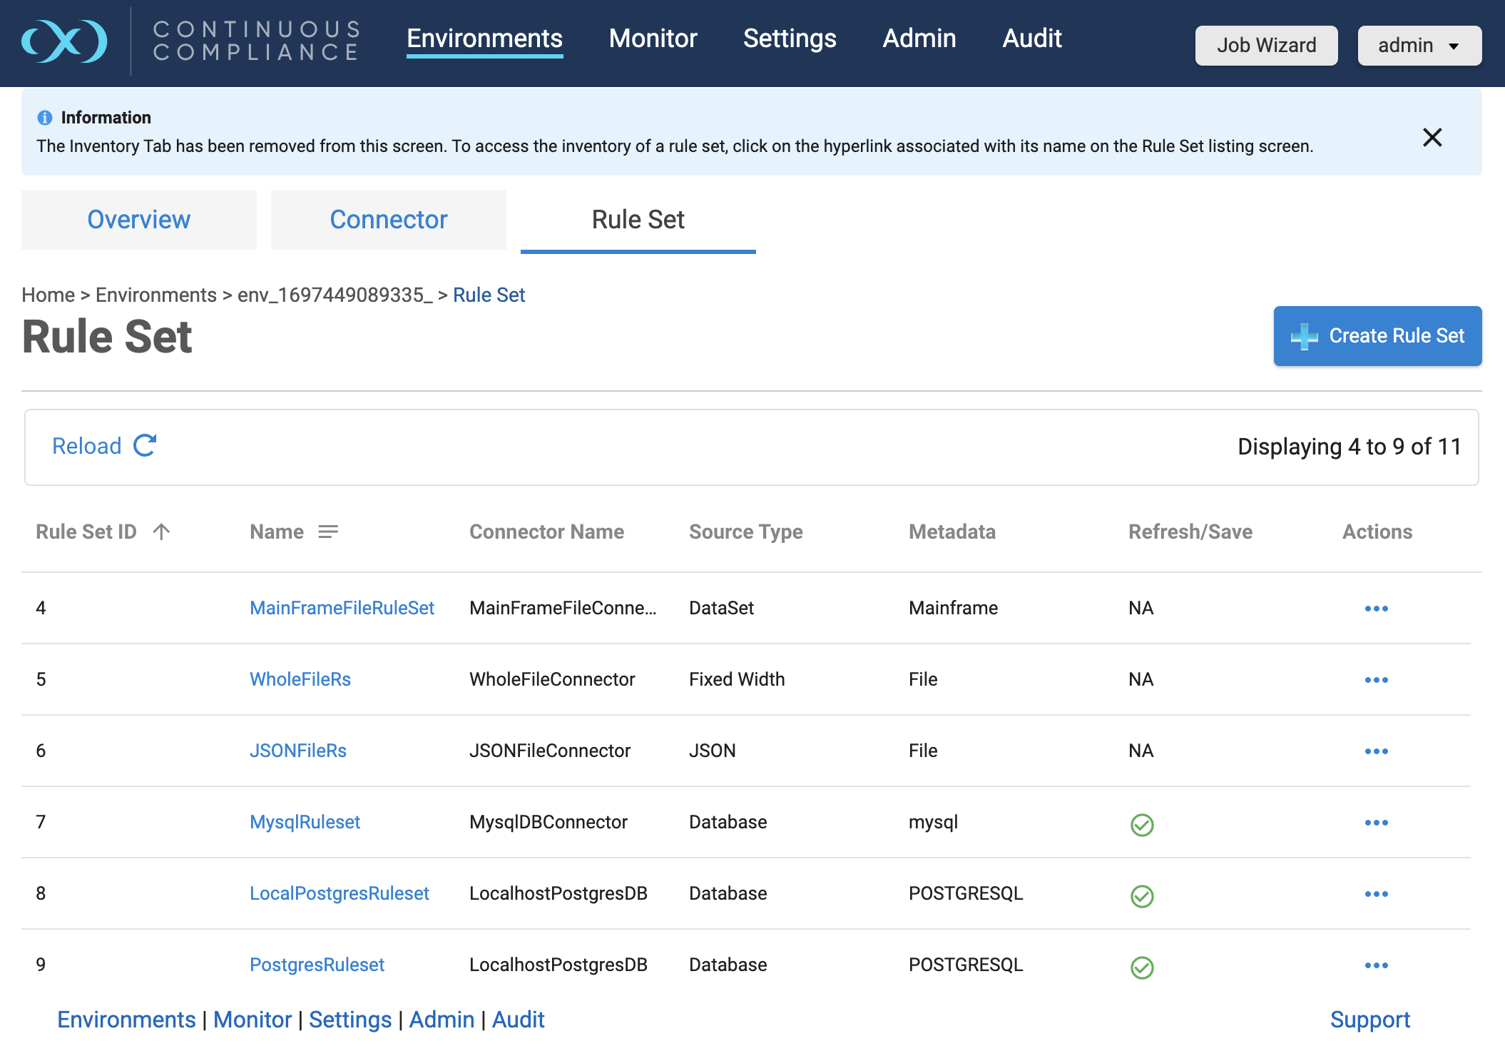Click green refresh checkmark for LocalPostgresRuleset
The width and height of the screenshot is (1505, 1056).
pyautogui.click(x=1142, y=895)
